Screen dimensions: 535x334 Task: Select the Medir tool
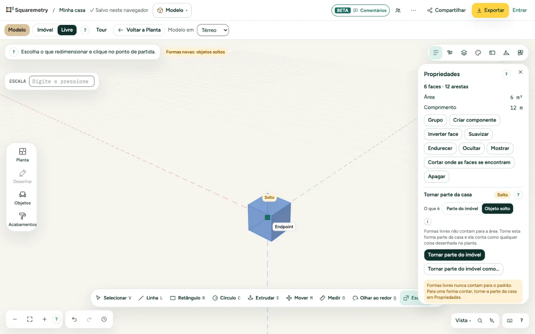[x=333, y=298]
